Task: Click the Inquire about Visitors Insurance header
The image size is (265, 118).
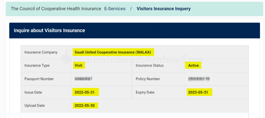Action: [49, 30]
